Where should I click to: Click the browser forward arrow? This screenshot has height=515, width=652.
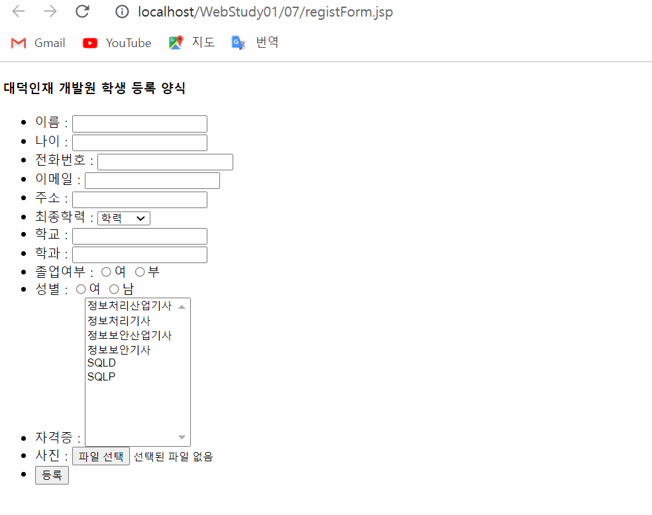click(50, 11)
